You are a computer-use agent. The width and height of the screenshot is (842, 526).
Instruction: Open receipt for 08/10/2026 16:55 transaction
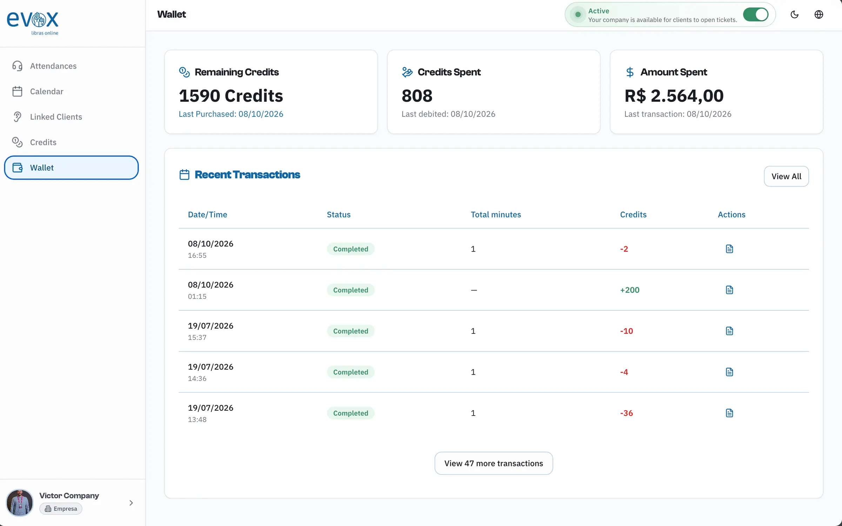(729, 249)
